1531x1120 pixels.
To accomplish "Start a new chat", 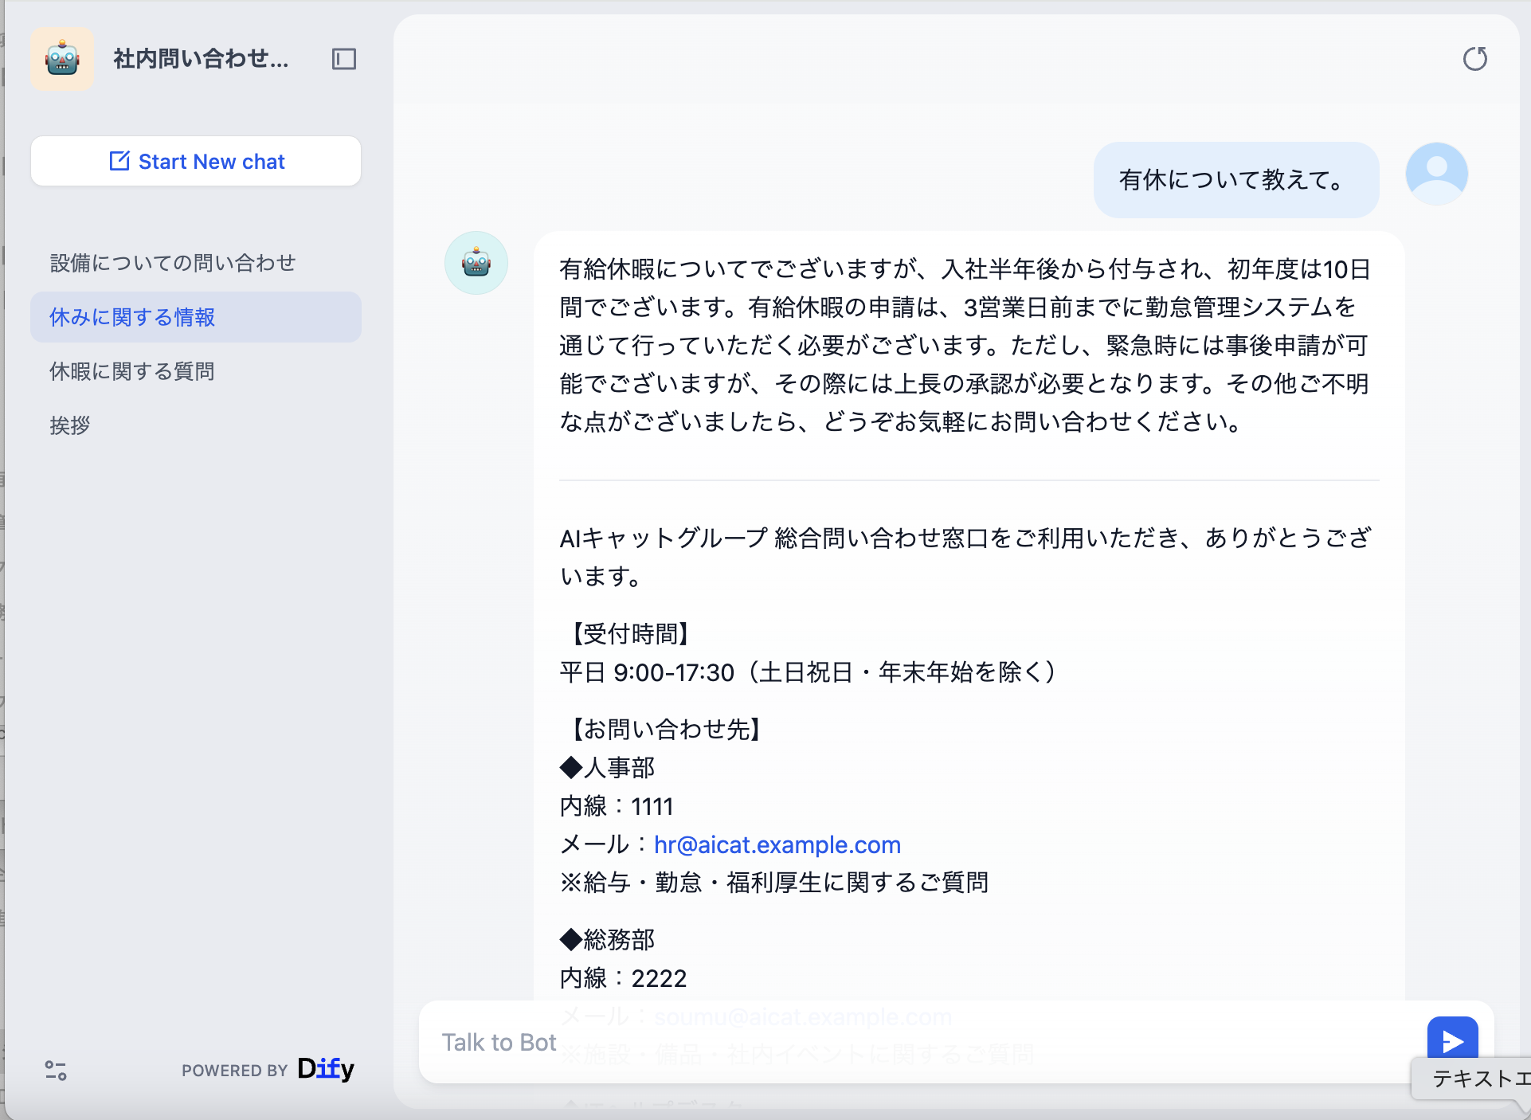I will click(196, 161).
